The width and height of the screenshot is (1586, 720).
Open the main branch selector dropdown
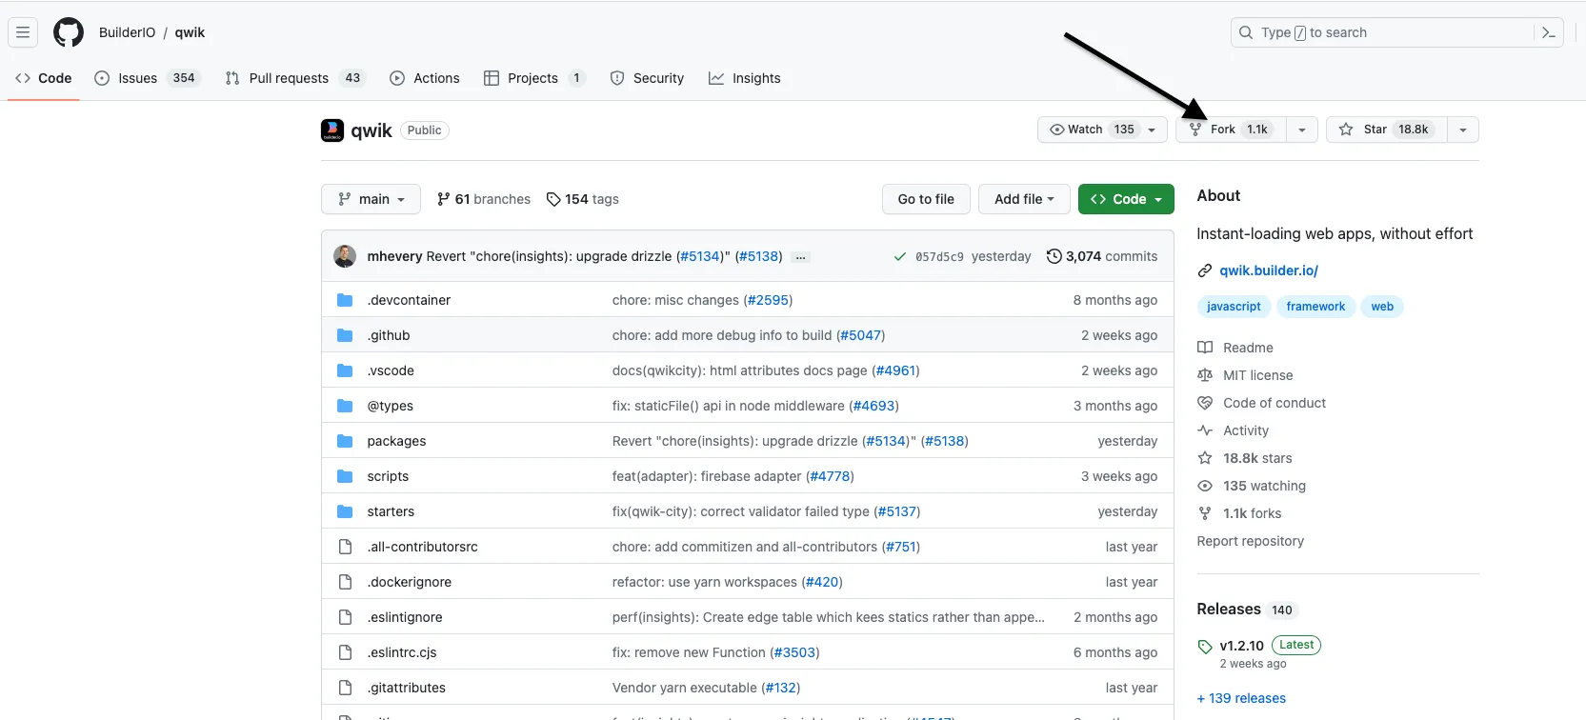click(x=371, y=199)
